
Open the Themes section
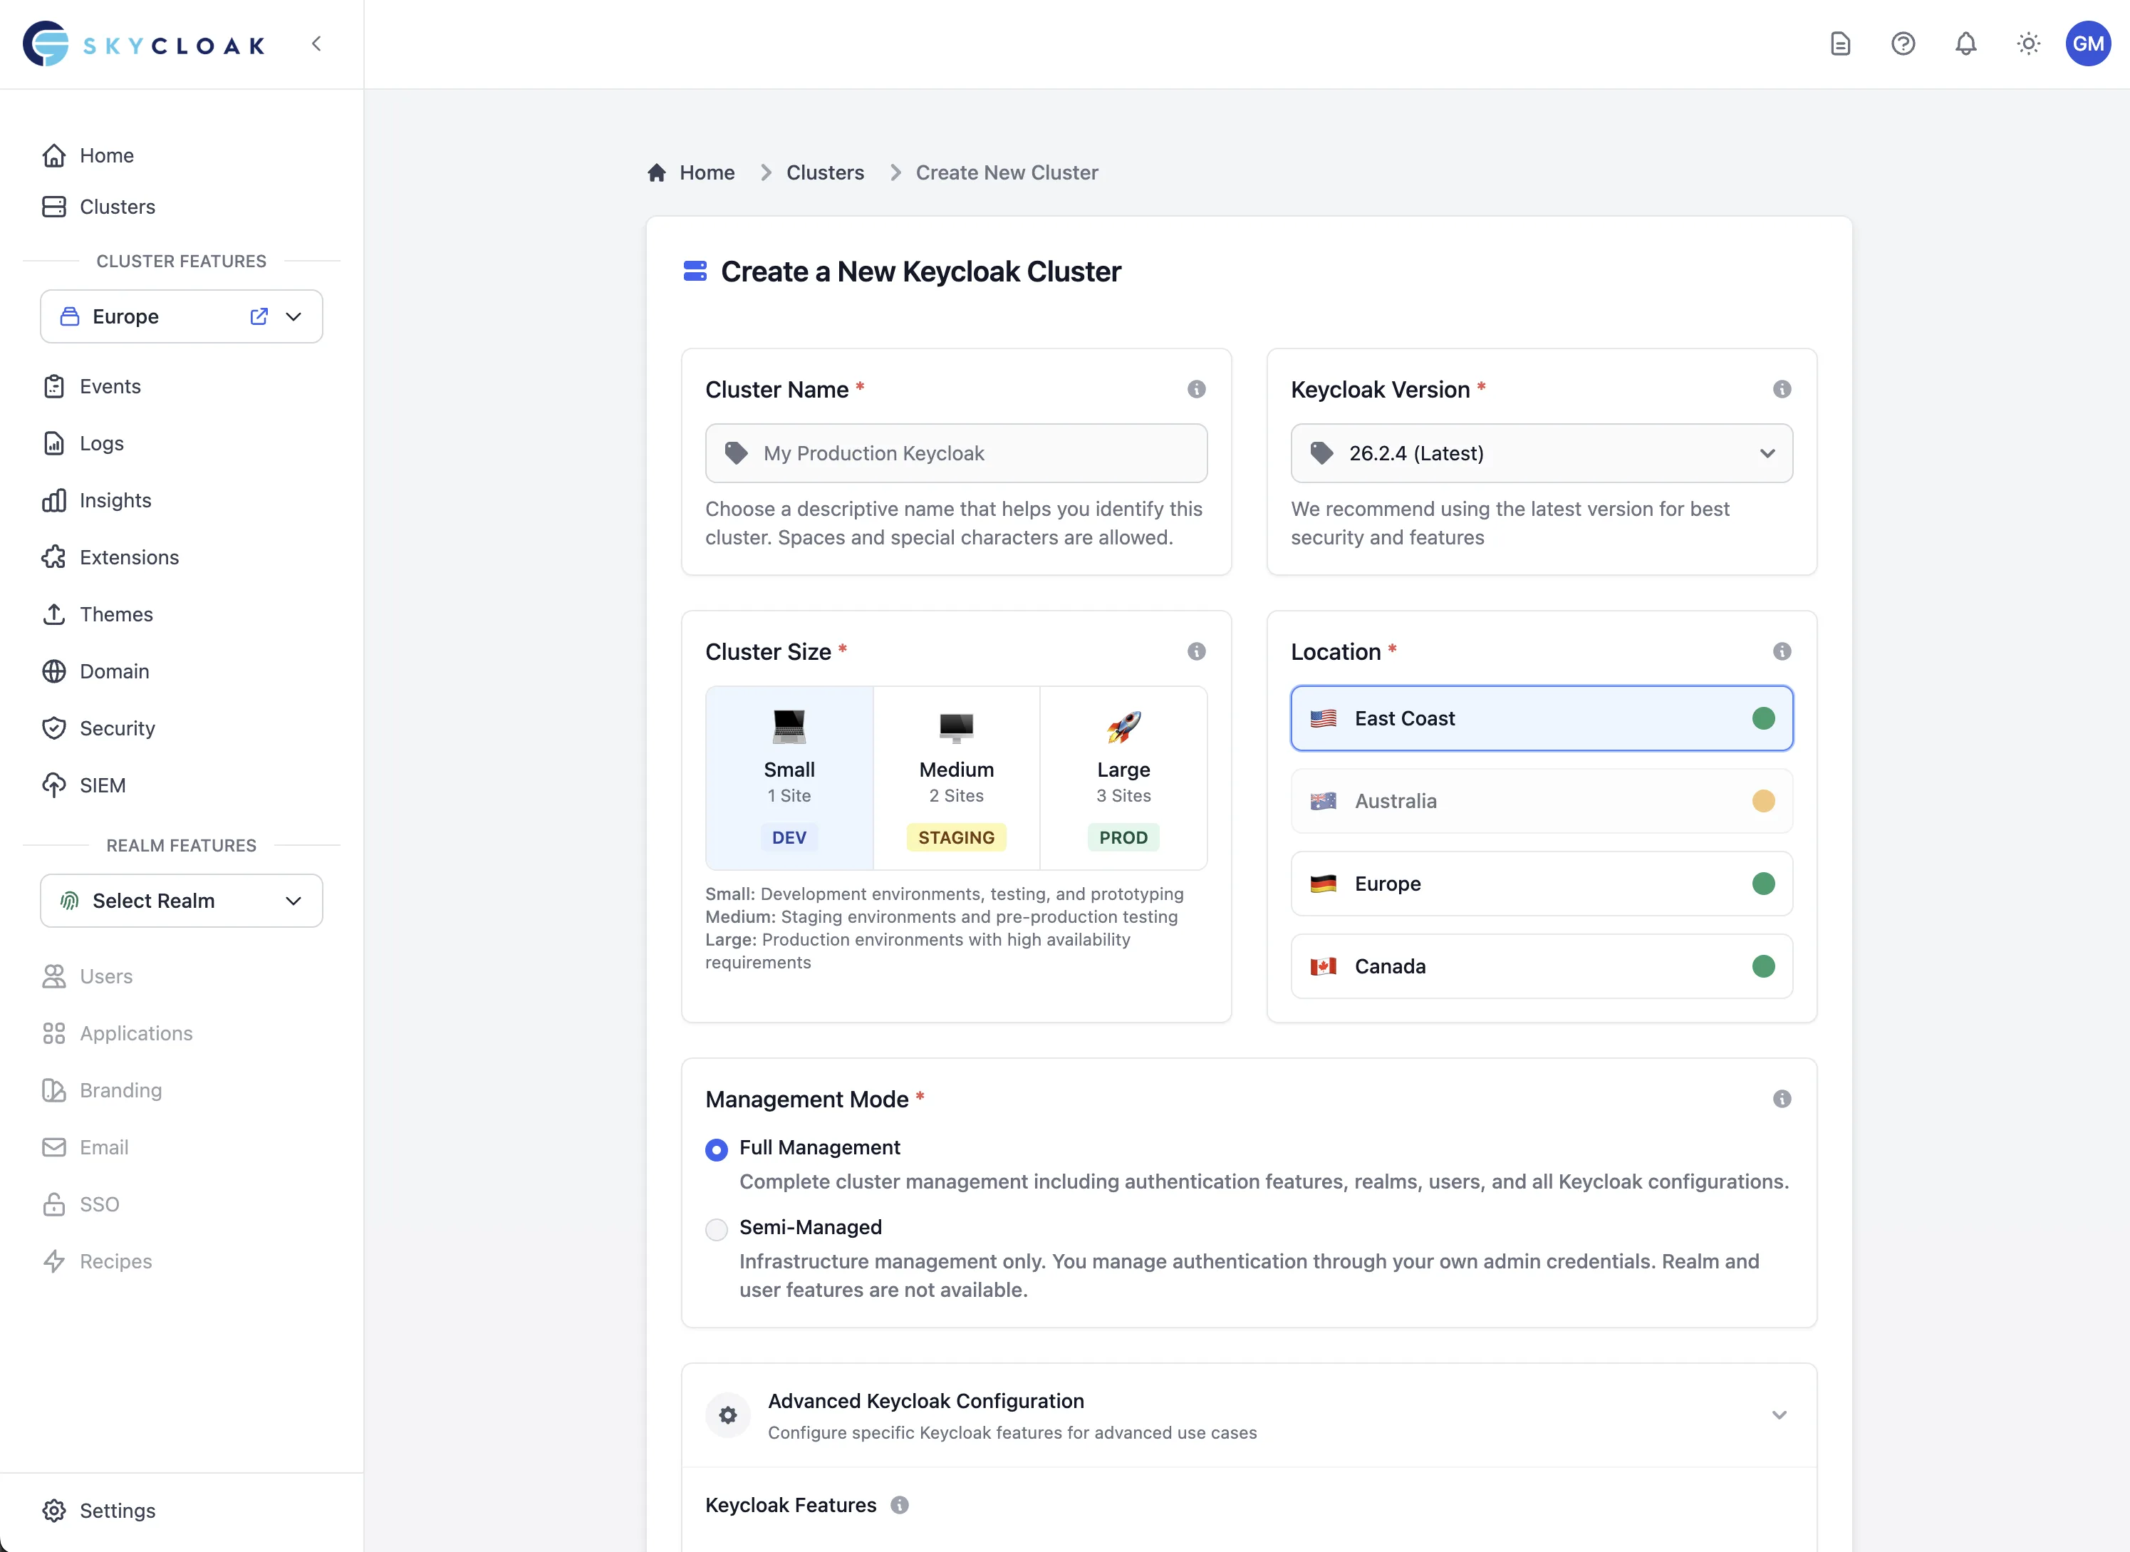tap(115, 614)
